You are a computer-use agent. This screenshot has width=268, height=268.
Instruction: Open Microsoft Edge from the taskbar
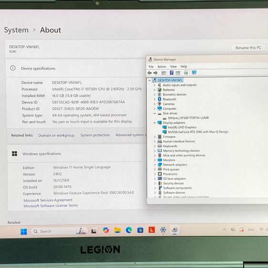pyautogui.click(x=129, y=230)
